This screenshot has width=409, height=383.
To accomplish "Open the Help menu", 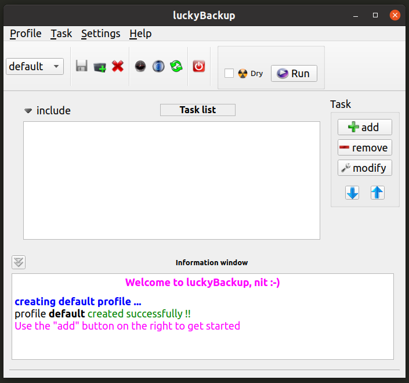I will (140, 34).
